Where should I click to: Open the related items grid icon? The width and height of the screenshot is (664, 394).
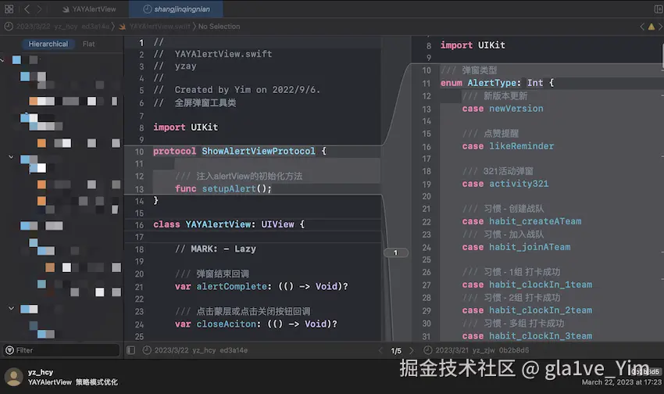tap(9, 9)
